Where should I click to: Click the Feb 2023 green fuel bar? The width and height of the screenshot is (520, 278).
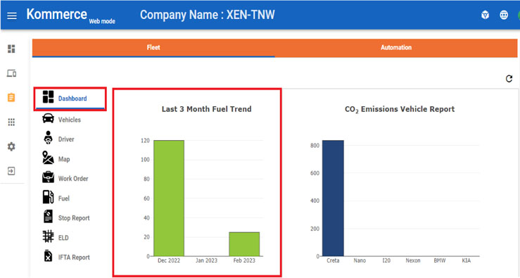[244, 244]
